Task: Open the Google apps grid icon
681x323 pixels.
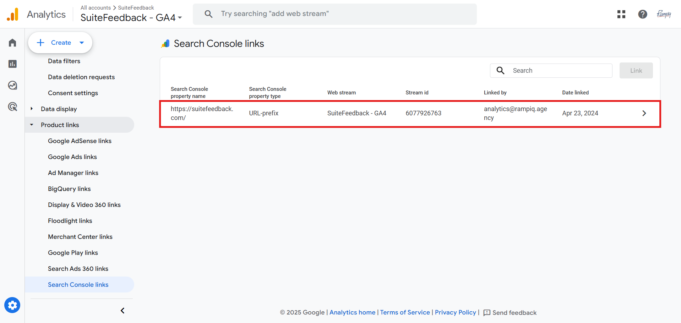Action: (621, 14)
